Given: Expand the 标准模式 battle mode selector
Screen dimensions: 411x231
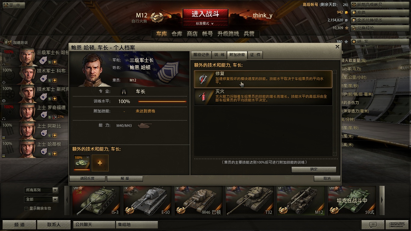Looking at the screenshot, I should [x=205, y=23].
